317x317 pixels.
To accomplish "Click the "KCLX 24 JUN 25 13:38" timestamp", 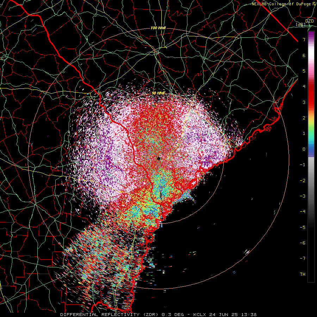I will pos(225,315).
